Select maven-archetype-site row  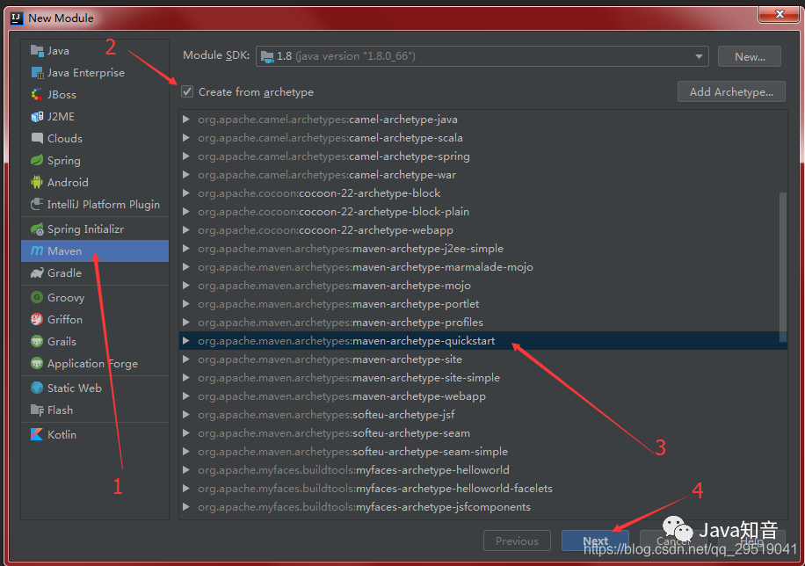[482, 359]
